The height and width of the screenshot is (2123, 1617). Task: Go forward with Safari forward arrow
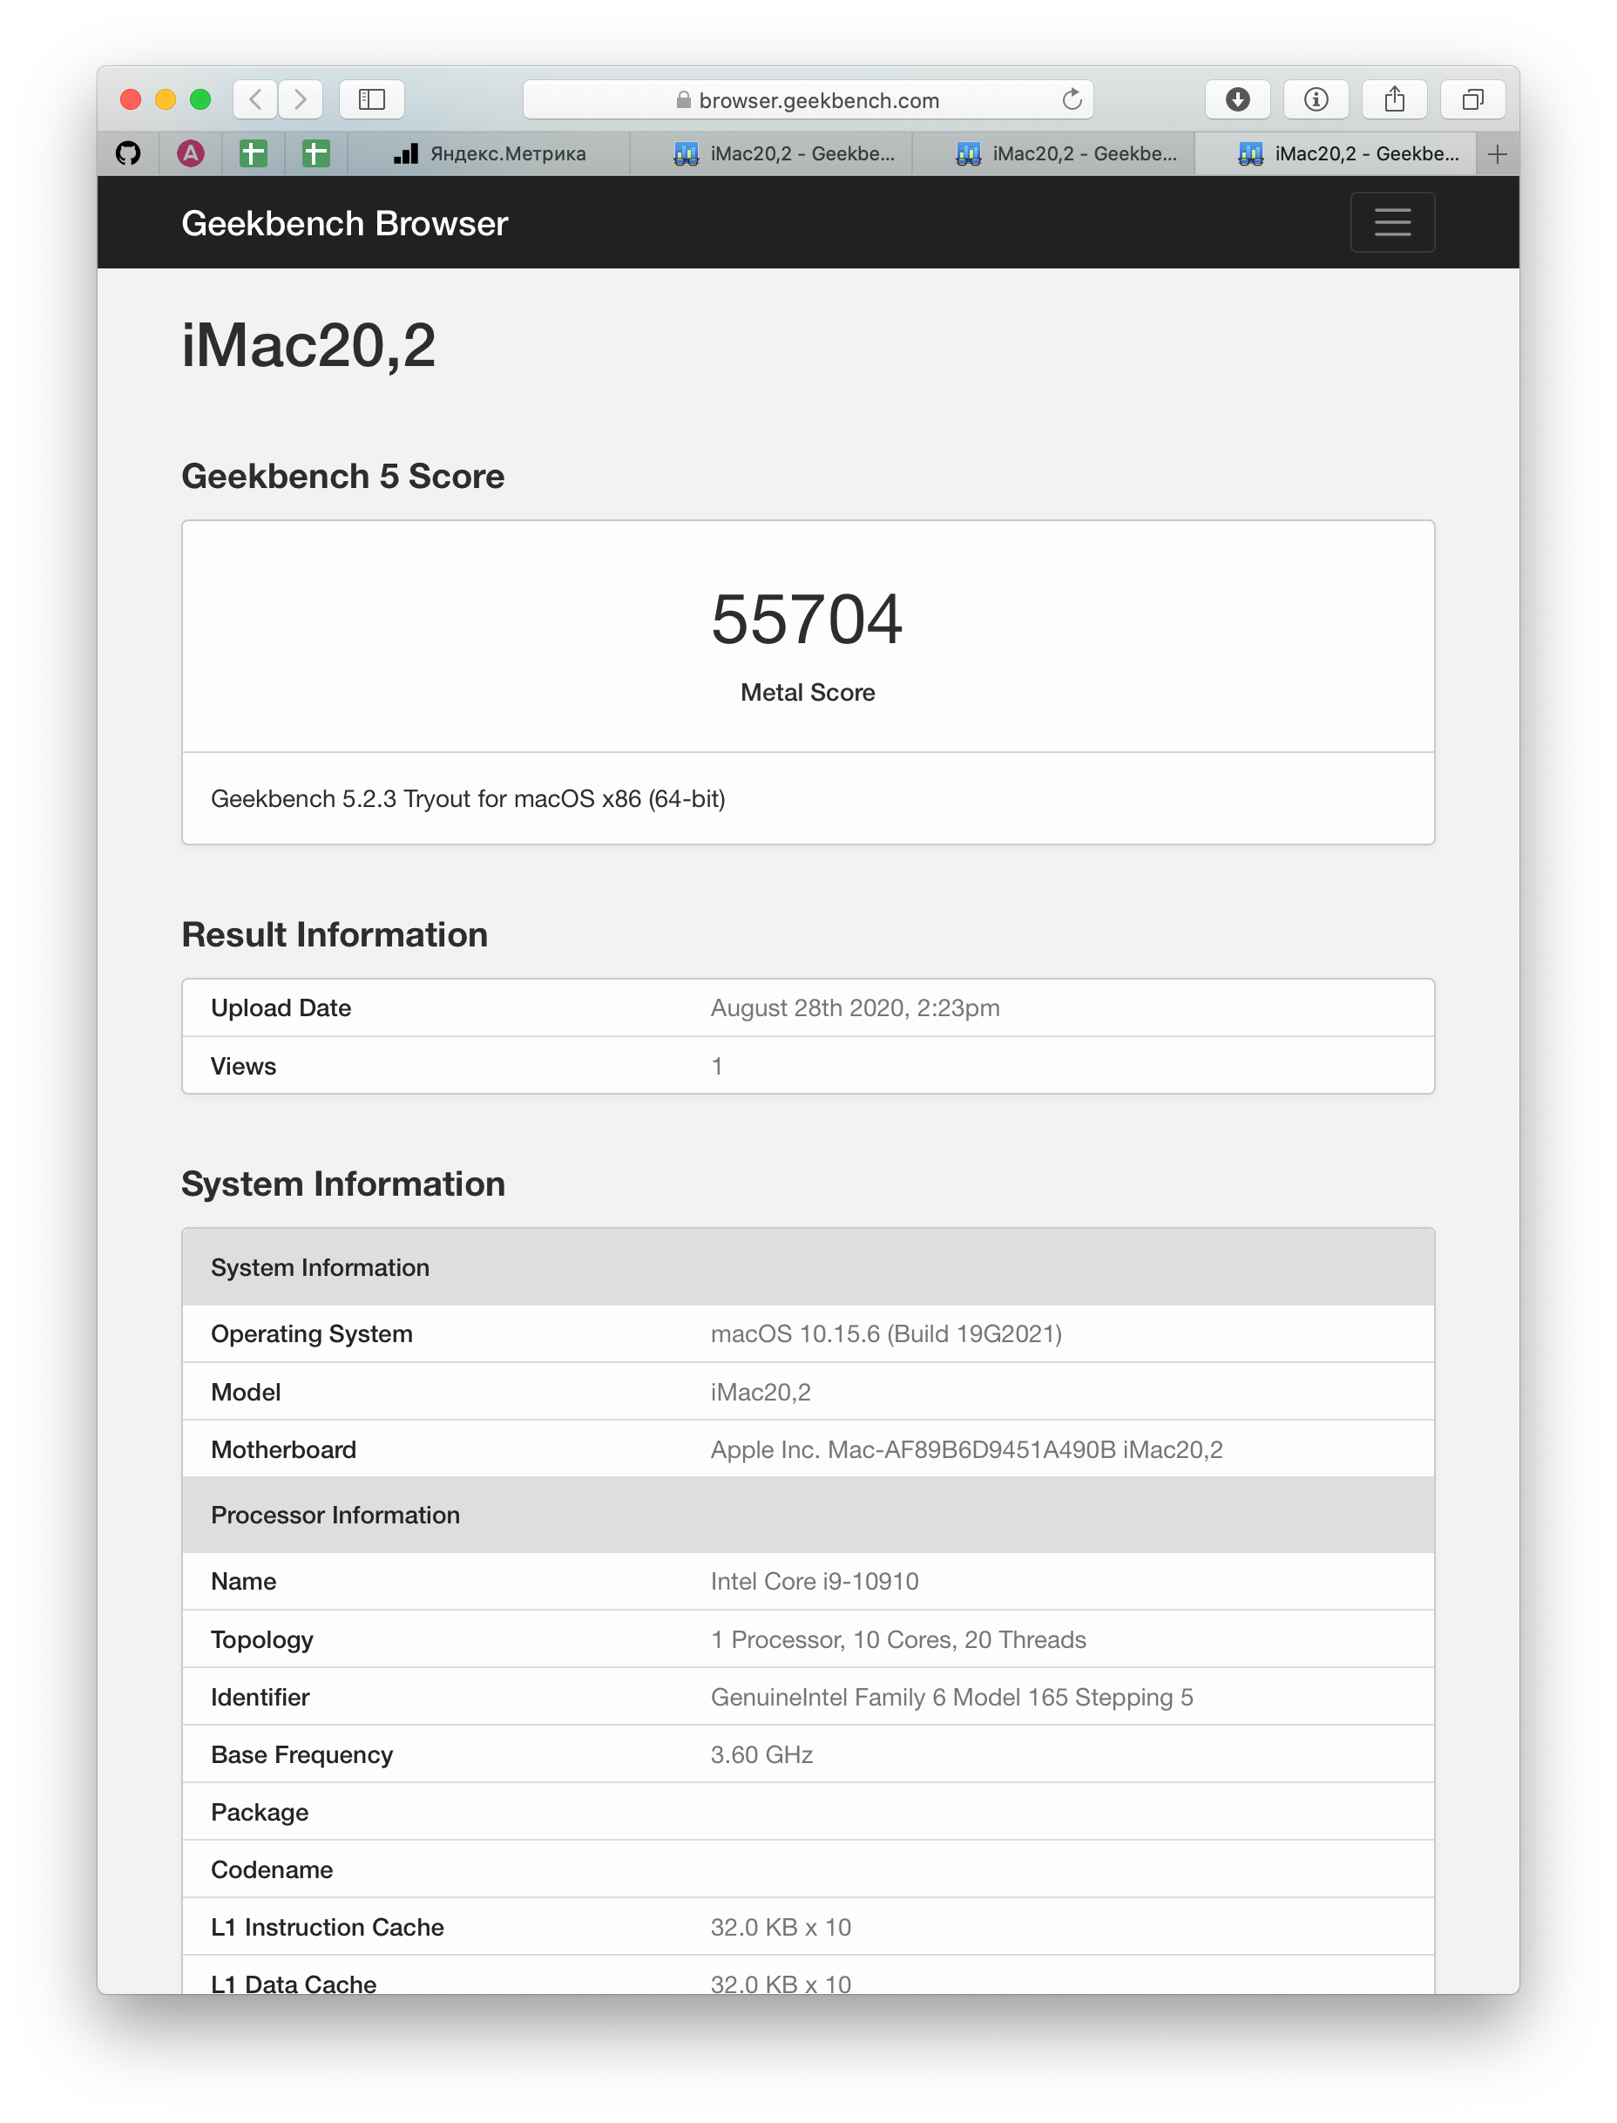(x=301, y=99)
